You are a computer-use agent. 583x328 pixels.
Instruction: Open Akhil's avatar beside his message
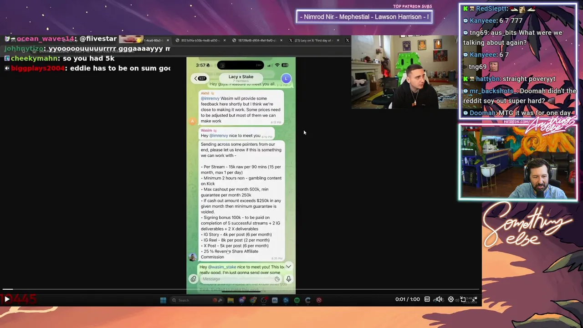coord(193,121)
